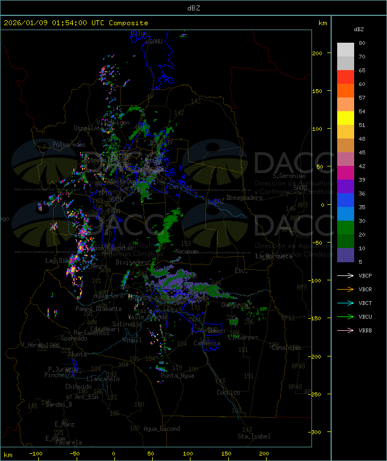Click the red legend swatch between 65 and 60
387x461 pixels.
pyautogui.click(x=345, y=77)
